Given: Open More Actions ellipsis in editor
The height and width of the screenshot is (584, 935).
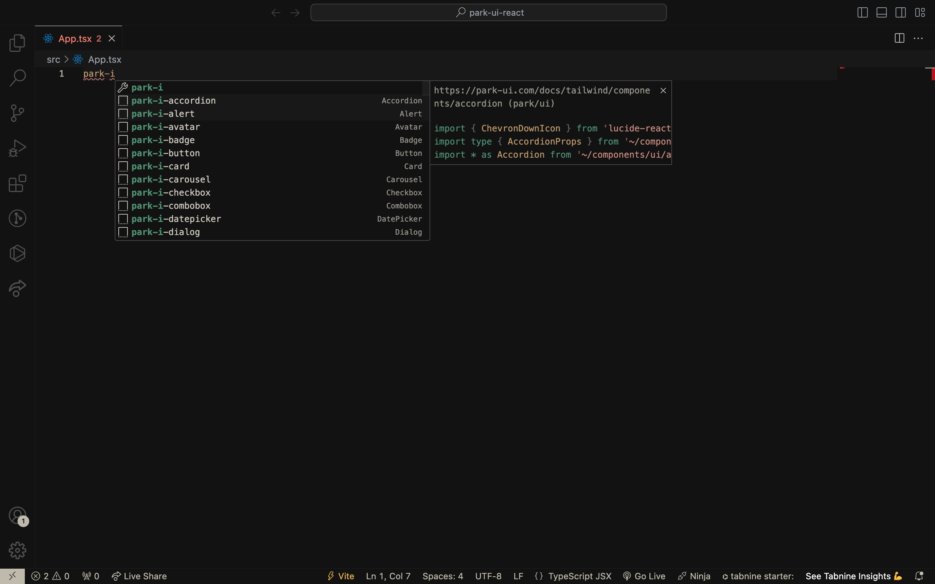Looking at the screenshot, I should pyautogui.click(x=918, y=39).
